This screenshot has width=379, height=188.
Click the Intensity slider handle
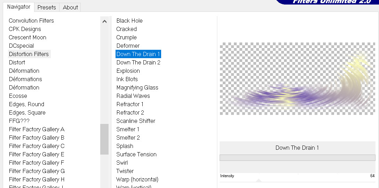(x=258, y=180)
